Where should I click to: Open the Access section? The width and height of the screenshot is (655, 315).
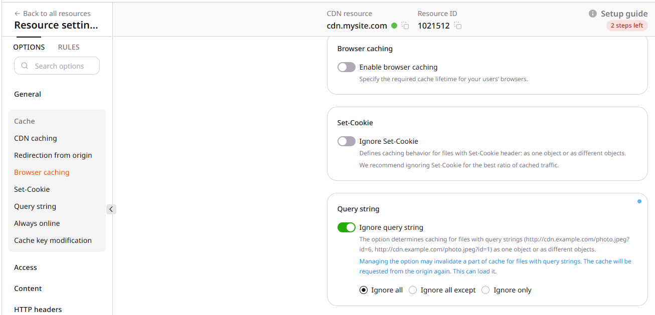[x=26, y=267]
